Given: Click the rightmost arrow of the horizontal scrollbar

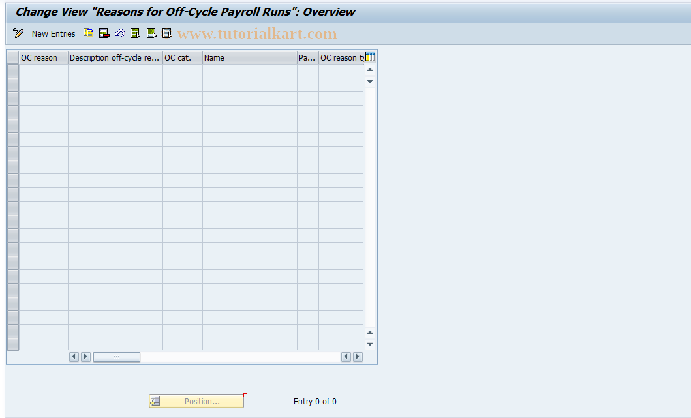Looking at the screenshot, I should click(358, 357).
